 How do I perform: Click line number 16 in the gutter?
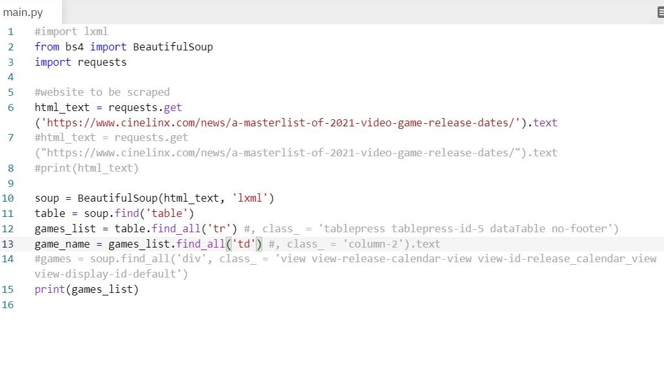pyautogui.click(x=8, y=305)
